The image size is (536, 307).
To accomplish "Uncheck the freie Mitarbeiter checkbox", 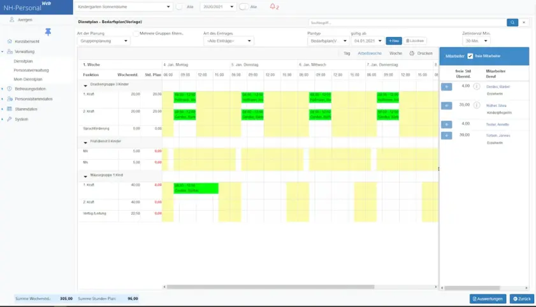I will pyautogui.click(x=470, y=56).
